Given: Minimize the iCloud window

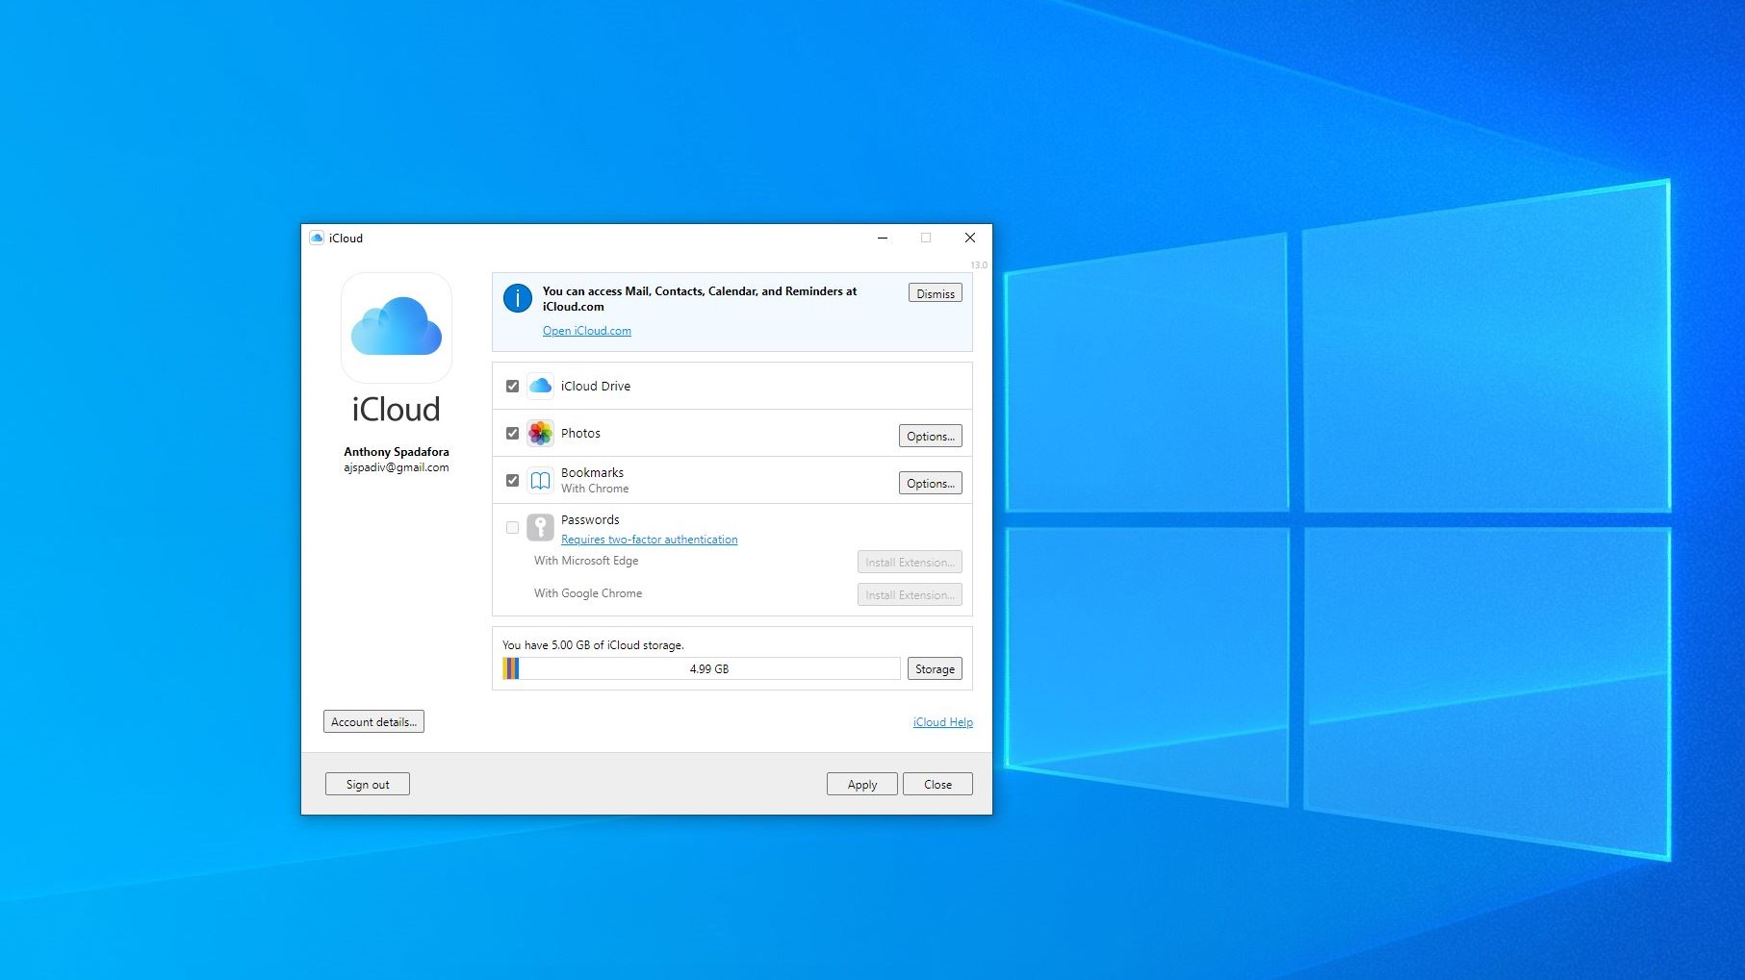Looking at the screenshot, I should (x=883, y=238).
